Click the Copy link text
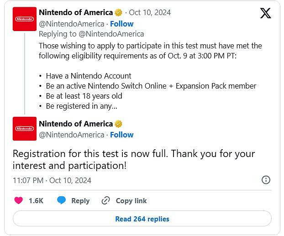This screenshot has height=236, width=284. point(131,200)
